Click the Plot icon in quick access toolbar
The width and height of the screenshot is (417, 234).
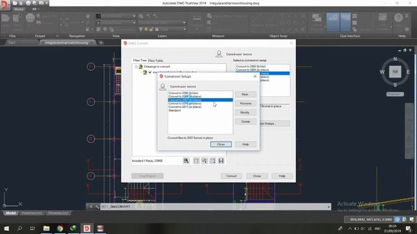pyautogui.click(x=28, y=3)
